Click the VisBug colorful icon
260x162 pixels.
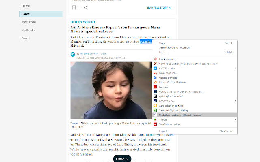[x=155, y=119]
